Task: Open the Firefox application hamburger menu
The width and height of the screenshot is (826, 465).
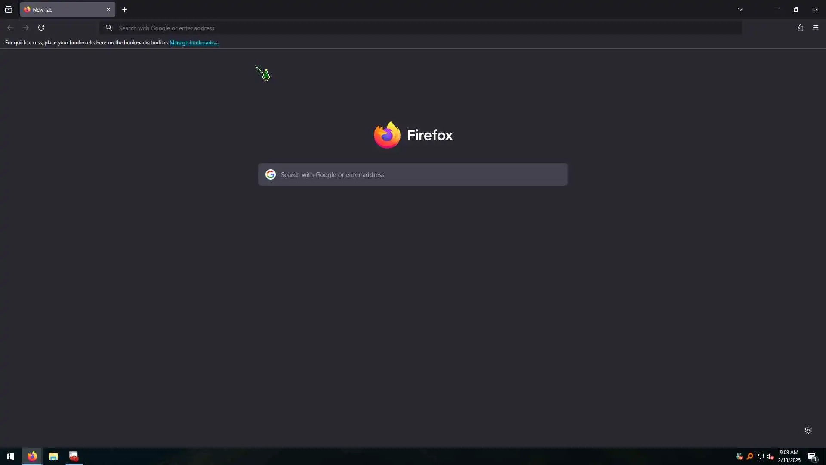Action: pyautogui.click(x=816, y=28)
